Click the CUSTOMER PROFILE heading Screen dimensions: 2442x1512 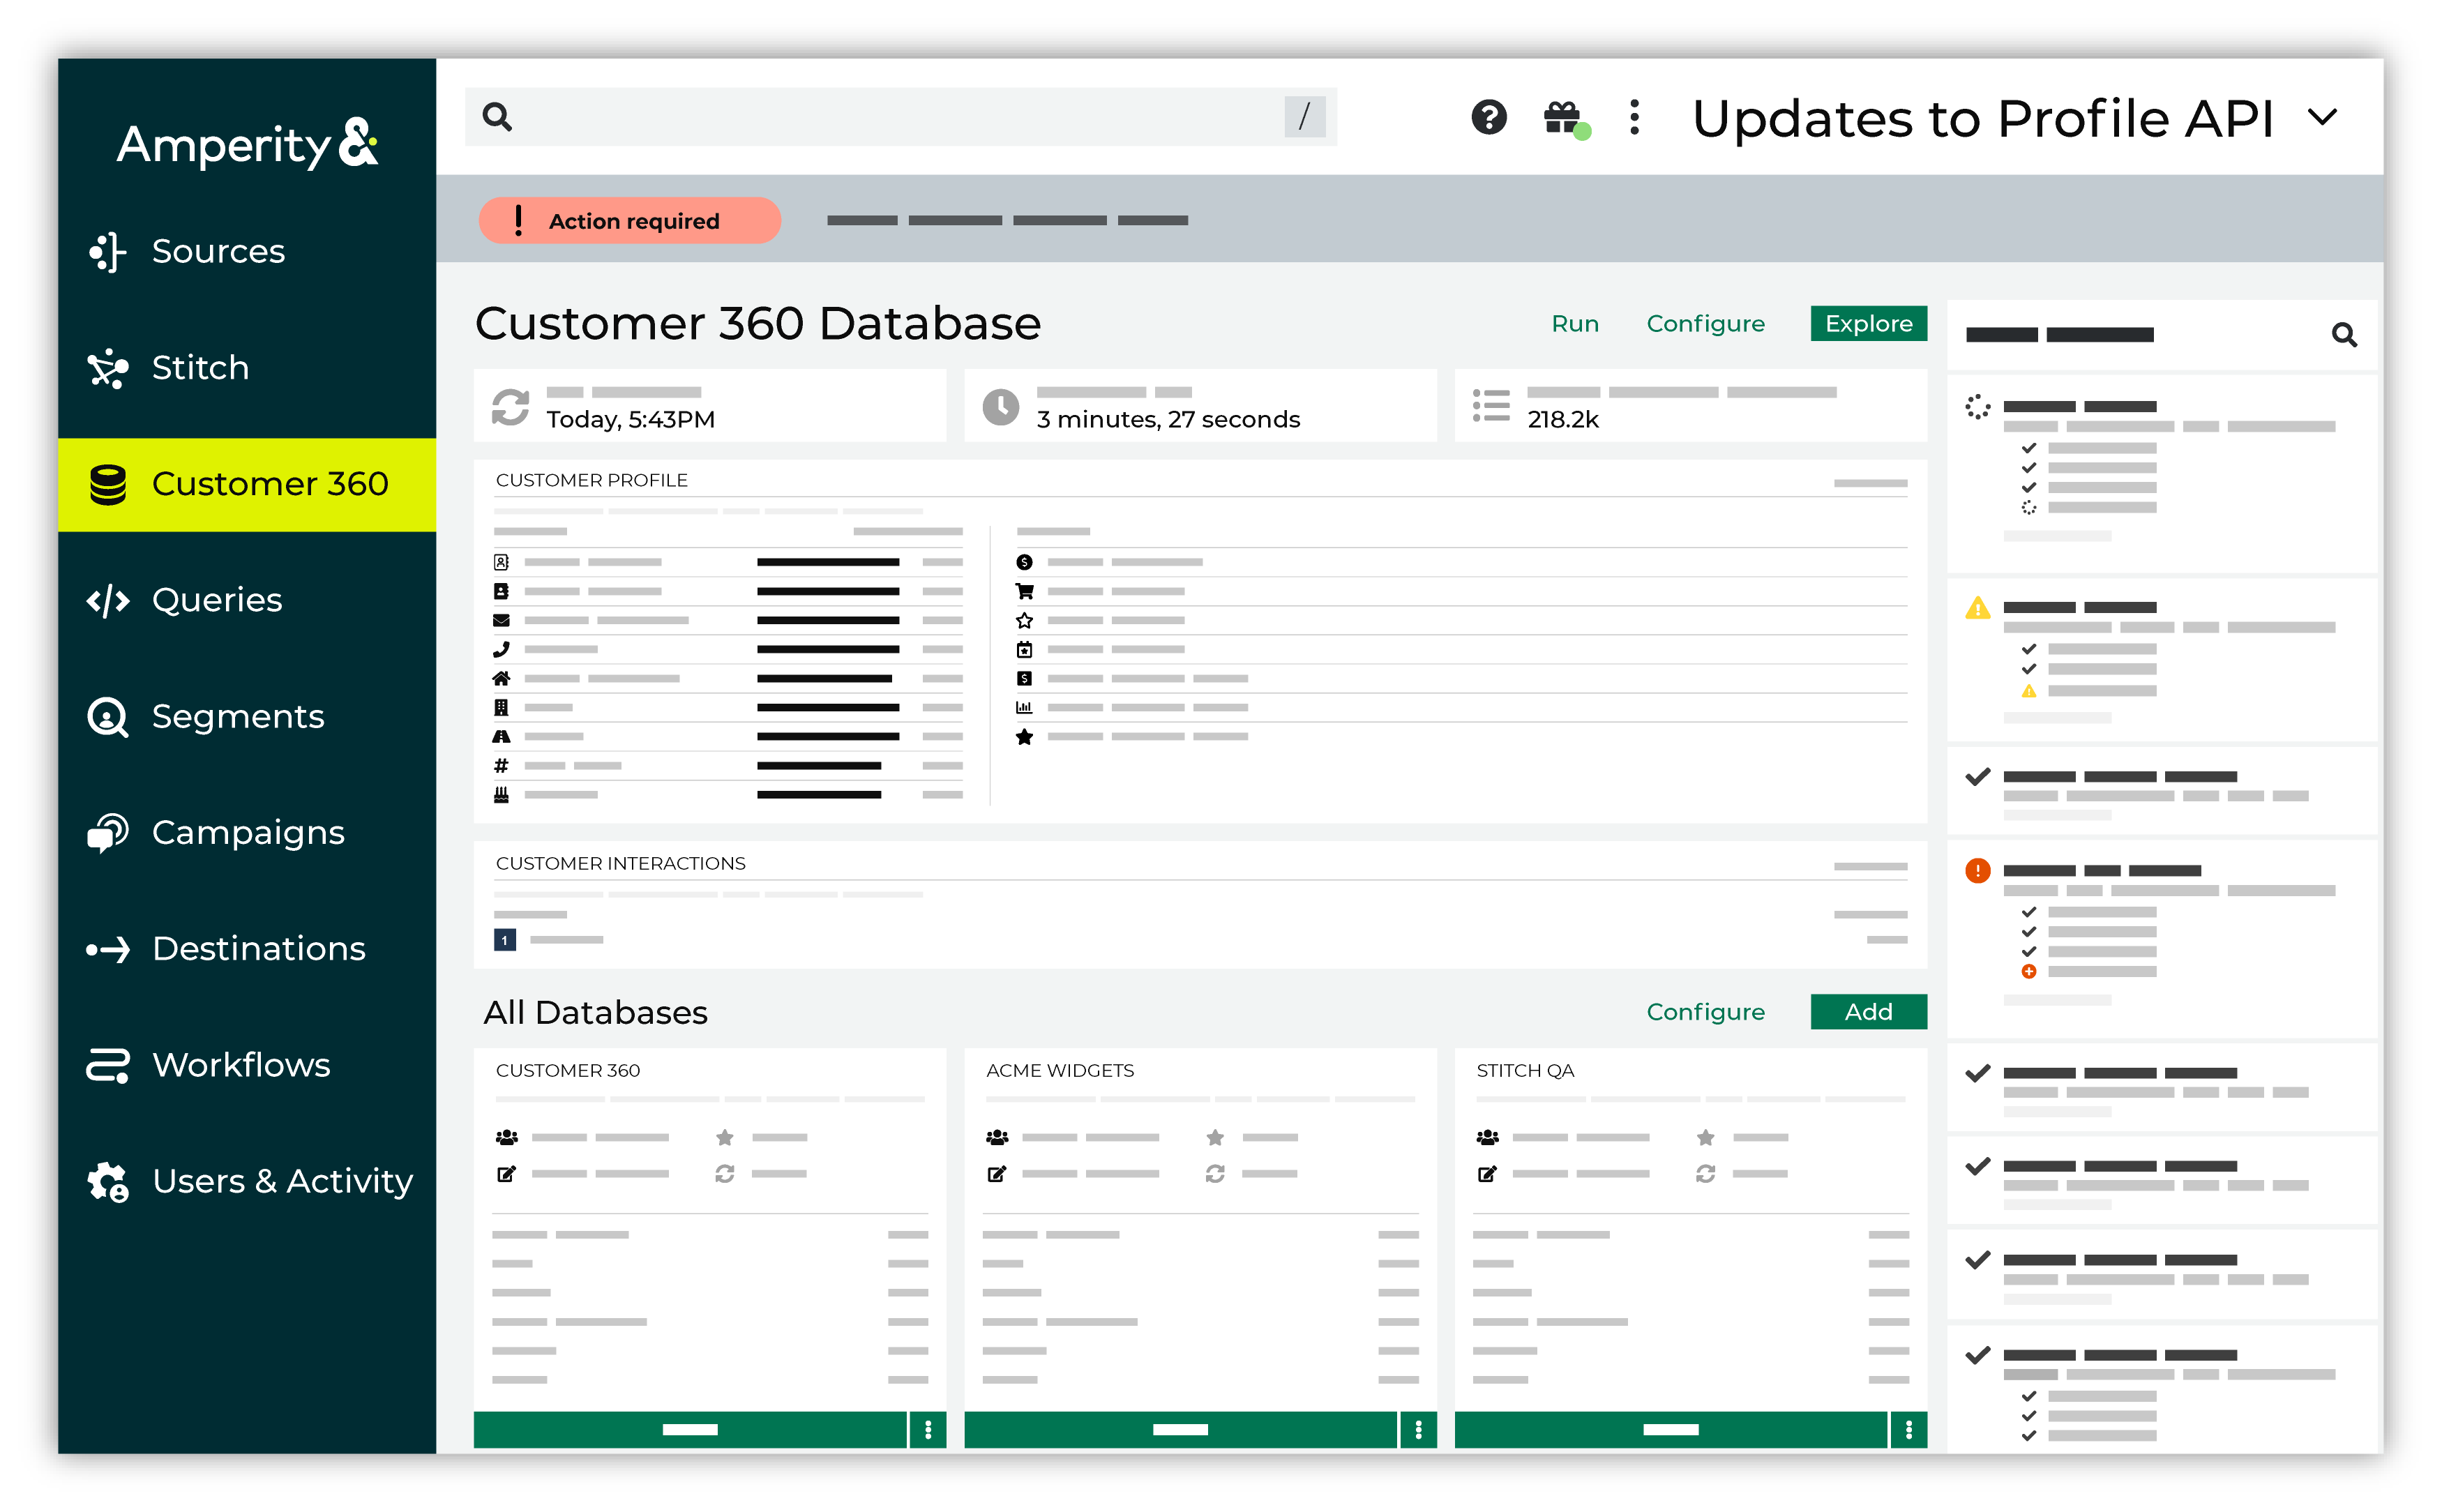click(591, 480)
